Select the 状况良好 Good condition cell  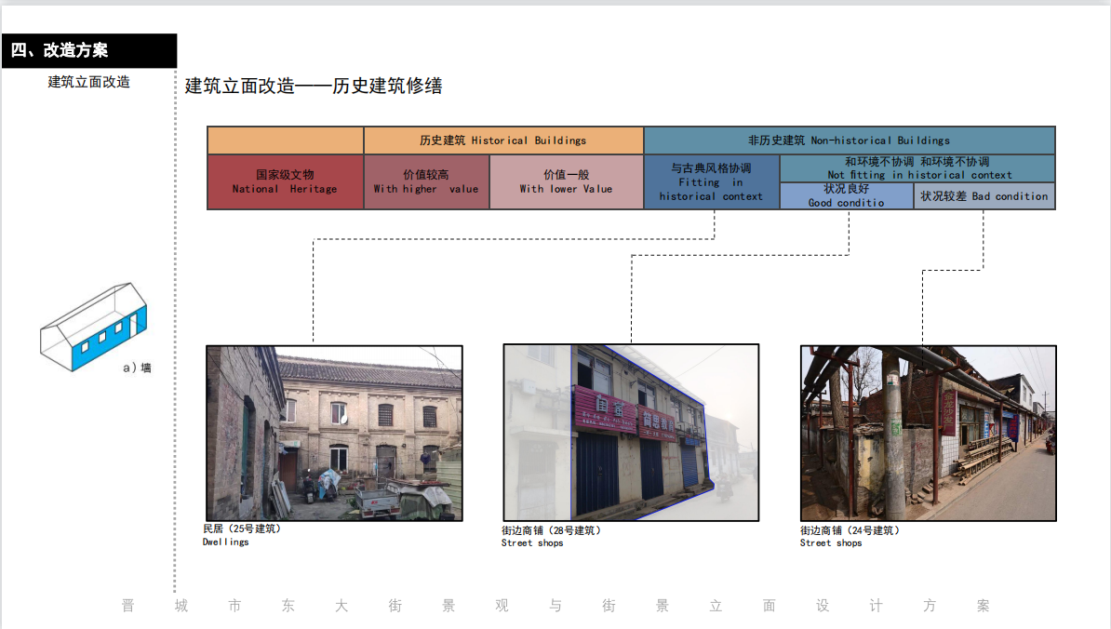click(846, 195)
